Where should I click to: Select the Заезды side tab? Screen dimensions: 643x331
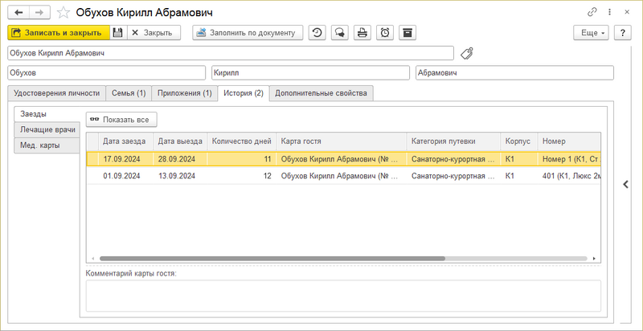tap(47, 114)
